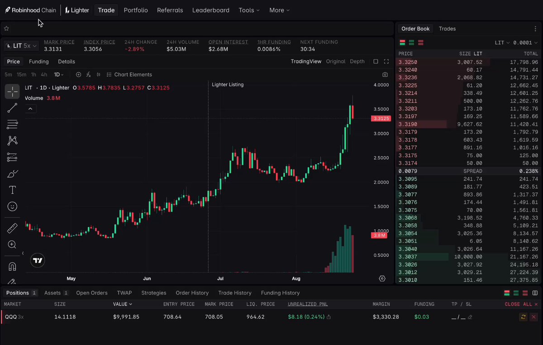Reverse the QQQ position
Viewport: 543px width, 345px height.
[x=523, y=317]
